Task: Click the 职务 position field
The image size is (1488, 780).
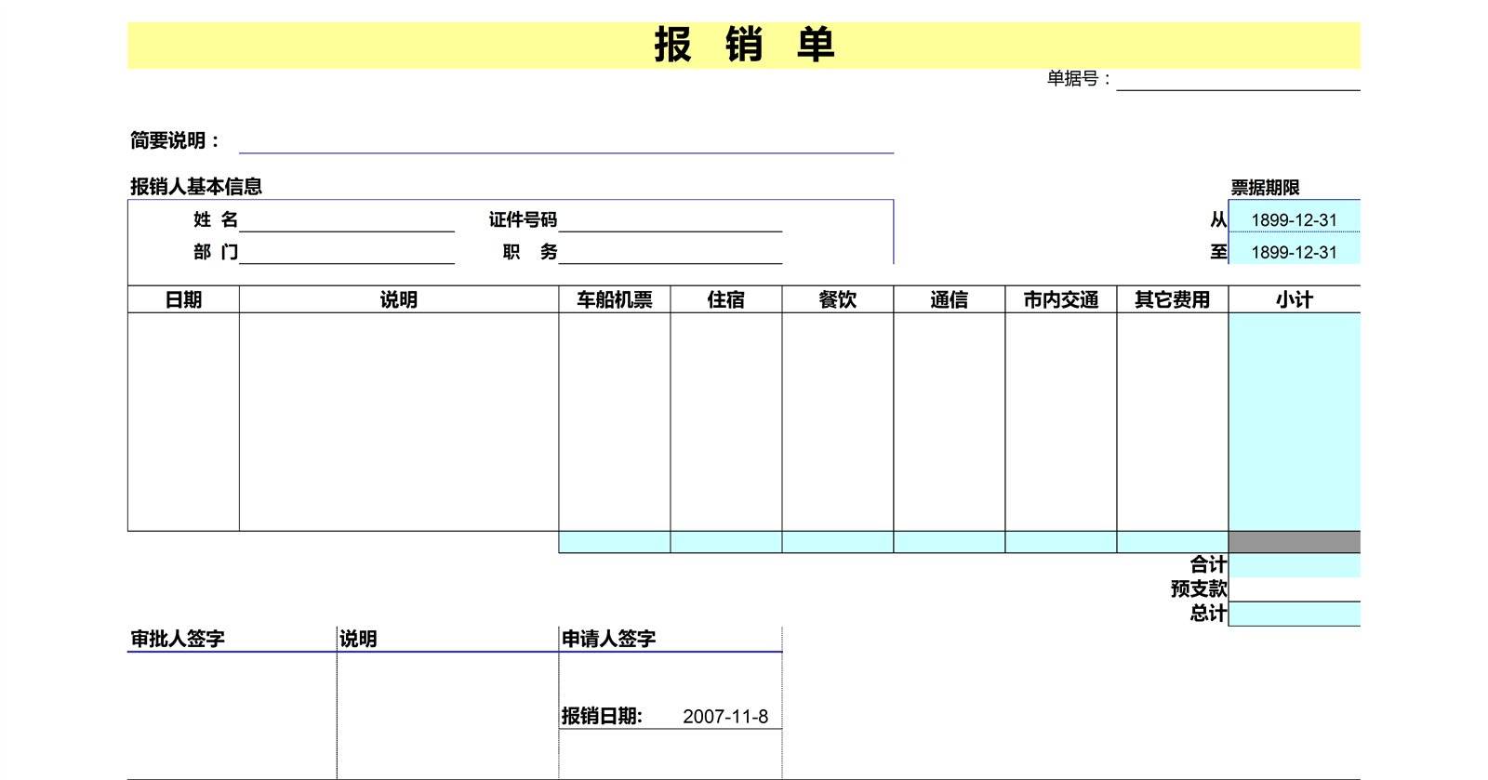Action: point(670,252)
